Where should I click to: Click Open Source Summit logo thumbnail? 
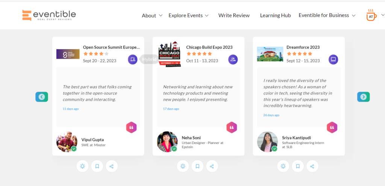coord(68,54)
